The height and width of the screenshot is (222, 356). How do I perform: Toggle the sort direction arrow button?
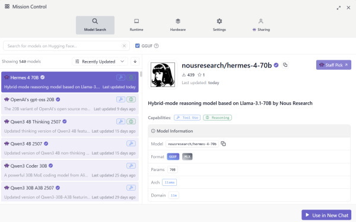pos(135,62)
